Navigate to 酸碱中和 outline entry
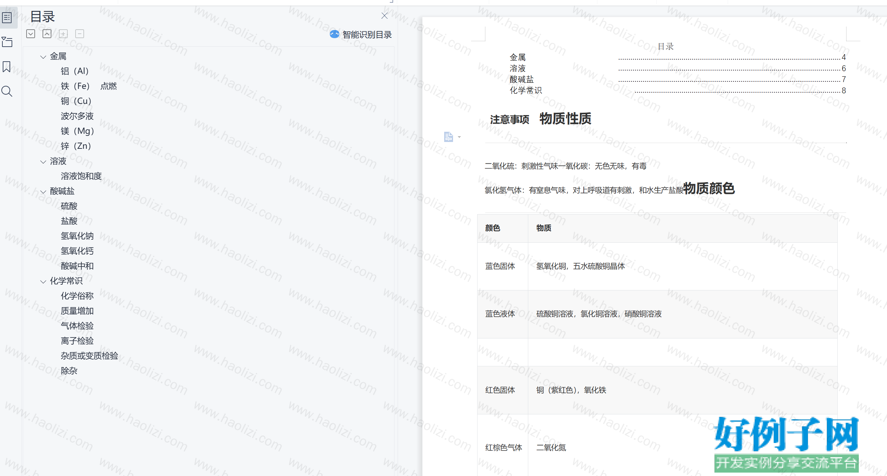Screen dimensions: 887x476 click(77, 266)
